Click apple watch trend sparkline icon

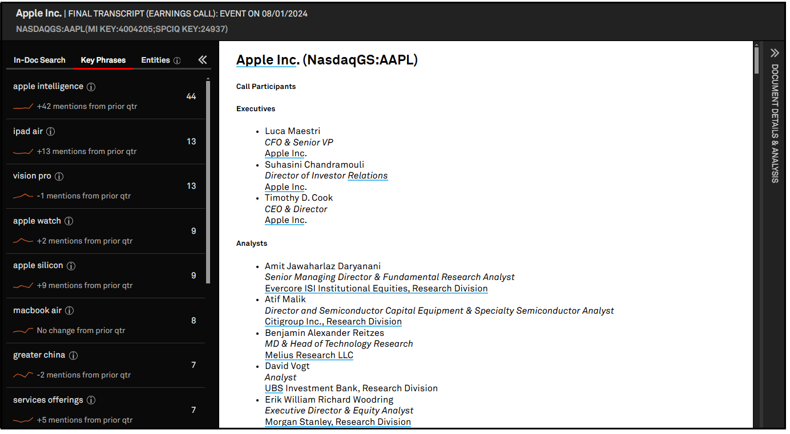23,241
